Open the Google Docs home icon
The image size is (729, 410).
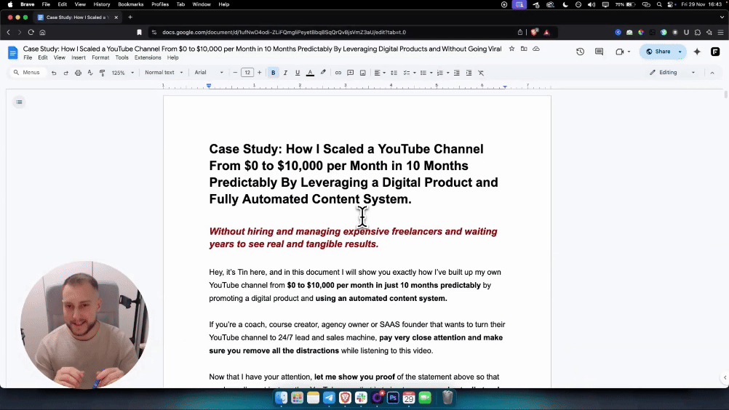13,52
